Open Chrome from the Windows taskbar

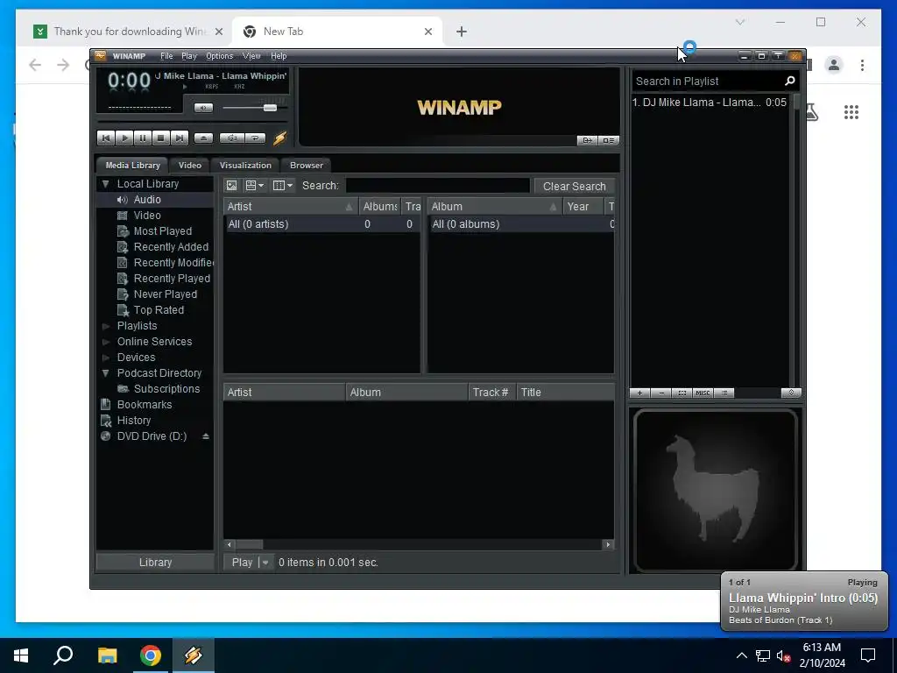point(151,655)
